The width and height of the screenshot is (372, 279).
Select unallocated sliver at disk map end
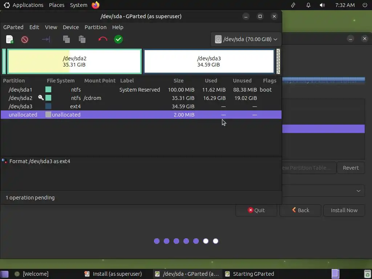[x=278, y=61]
